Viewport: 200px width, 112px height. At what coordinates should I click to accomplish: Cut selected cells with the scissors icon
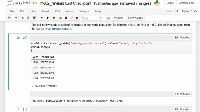[x=23, y=18]
